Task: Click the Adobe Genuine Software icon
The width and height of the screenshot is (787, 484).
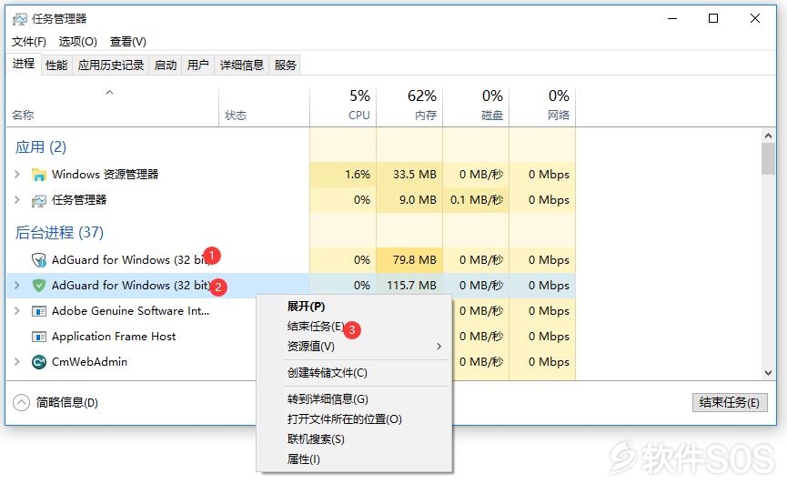Action: click(x=38, y=311)
